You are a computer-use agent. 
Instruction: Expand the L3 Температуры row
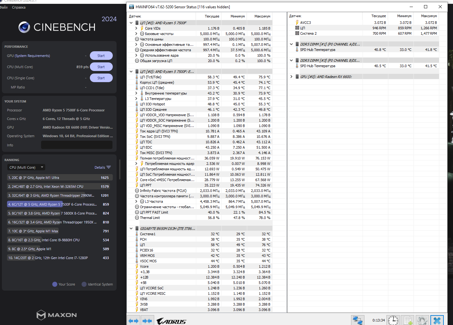point(136,99)
